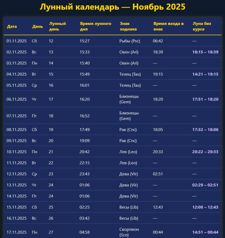Viewport: 225px width, 238px height.
Task: Click the title 'Лунный календарь — Ноябрь 2025'
Action: click(113, 7)
